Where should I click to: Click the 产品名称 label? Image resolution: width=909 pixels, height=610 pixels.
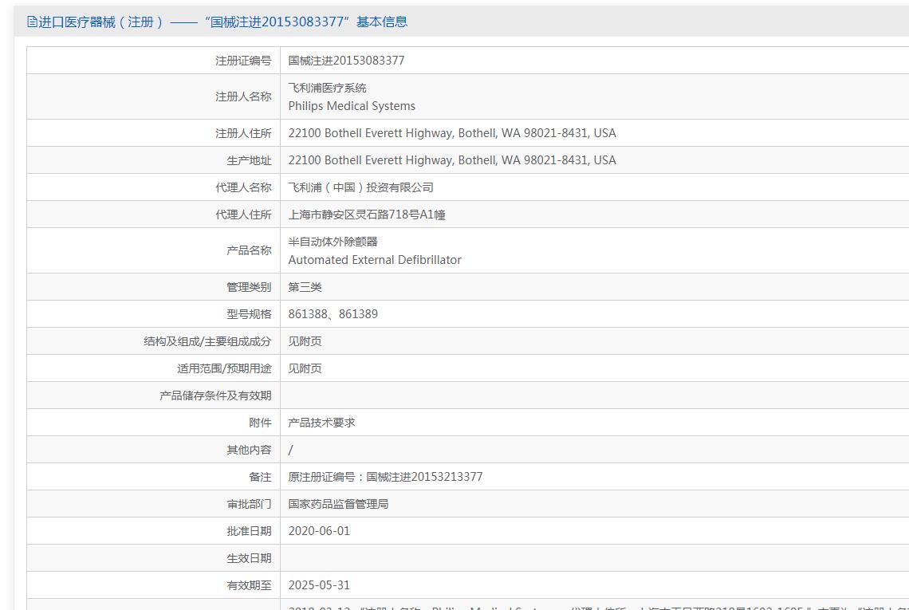[x=250, y=250]
